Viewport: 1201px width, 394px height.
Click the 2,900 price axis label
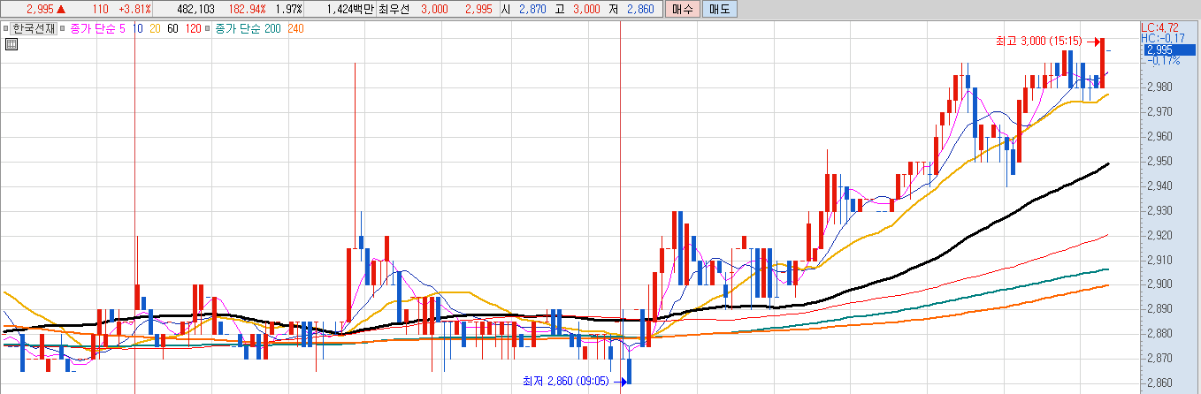point(1159,284)
